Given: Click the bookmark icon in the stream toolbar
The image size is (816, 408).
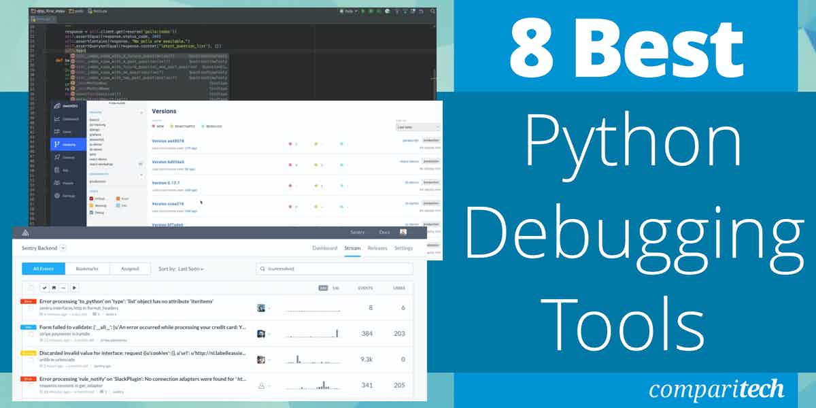Looking at the screenshot, I should (53, 288).
